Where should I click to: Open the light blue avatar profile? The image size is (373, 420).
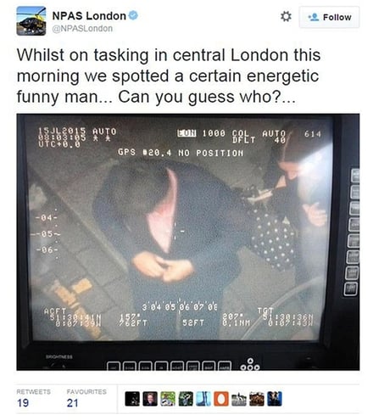(203, 399)
